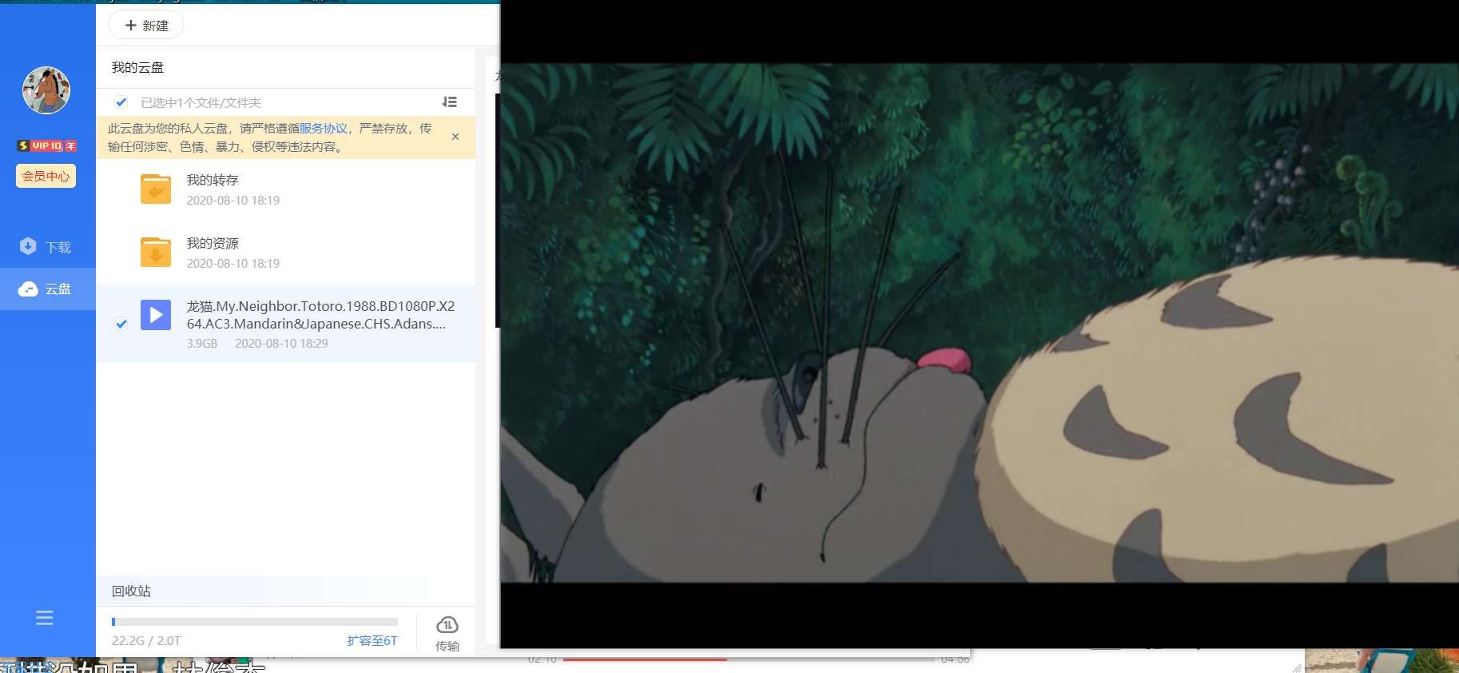Open the 传输 transfer icon
The image size is (1459, 673).
(x=447, y=634)
